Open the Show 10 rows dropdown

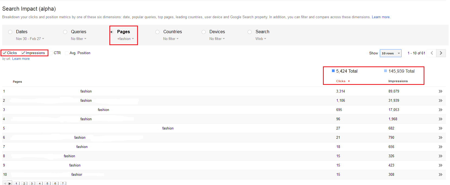pos(390,53)
